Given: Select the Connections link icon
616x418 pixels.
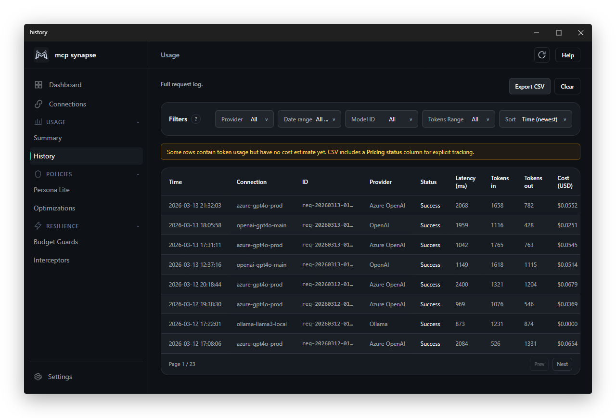Looking at the screenshot, I should [x=38, y=104].
